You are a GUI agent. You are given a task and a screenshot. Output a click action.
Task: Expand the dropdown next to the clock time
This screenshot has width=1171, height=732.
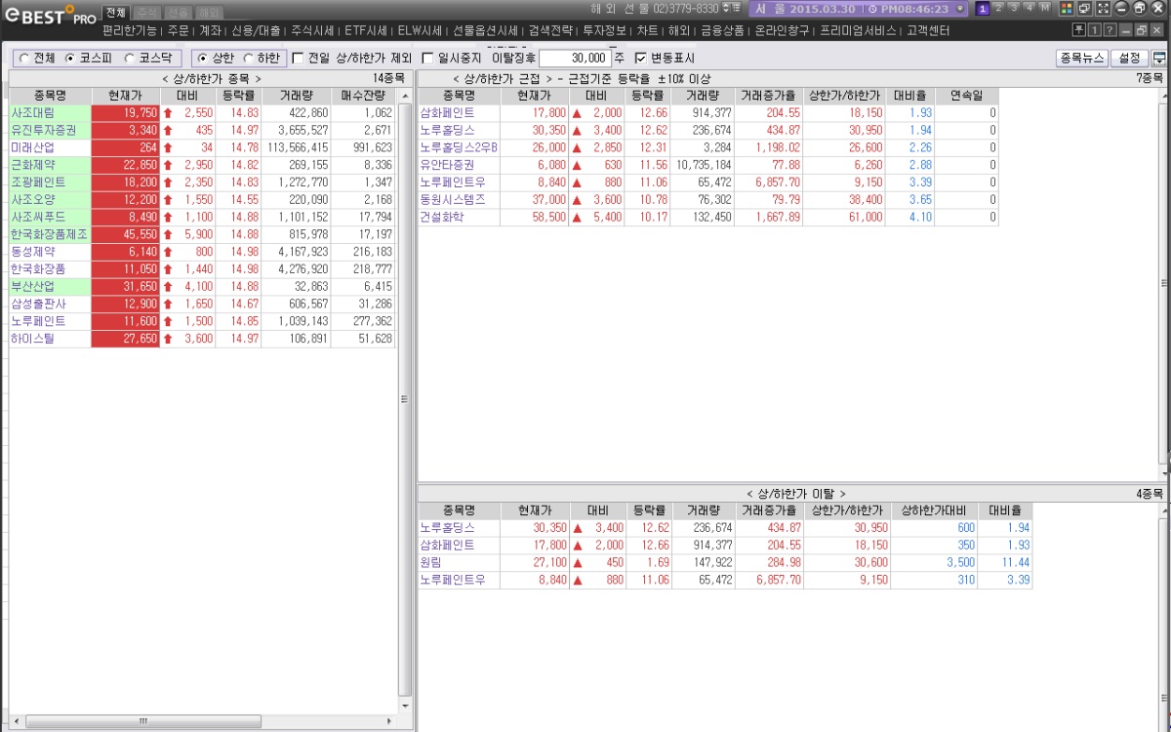coord(960,9)
